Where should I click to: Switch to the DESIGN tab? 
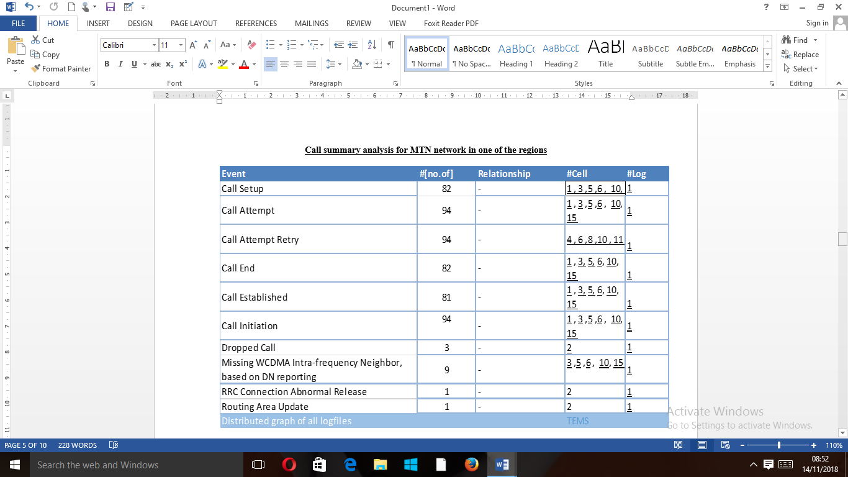click(x=140, y=23)
